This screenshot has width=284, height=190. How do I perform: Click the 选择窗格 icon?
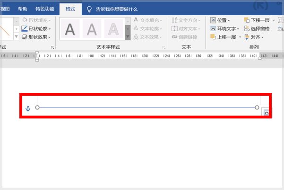(x=247, y=28)
